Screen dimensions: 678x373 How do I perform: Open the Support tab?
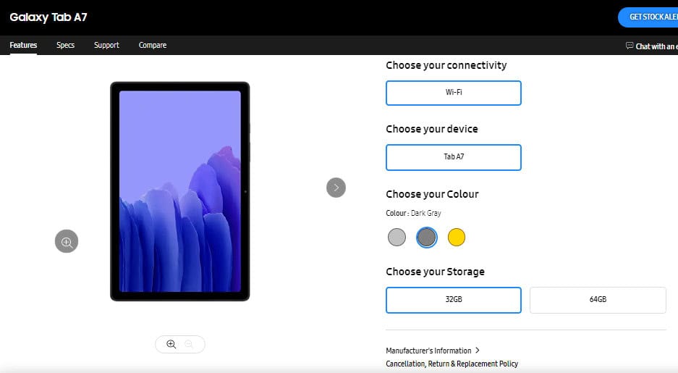106,45
